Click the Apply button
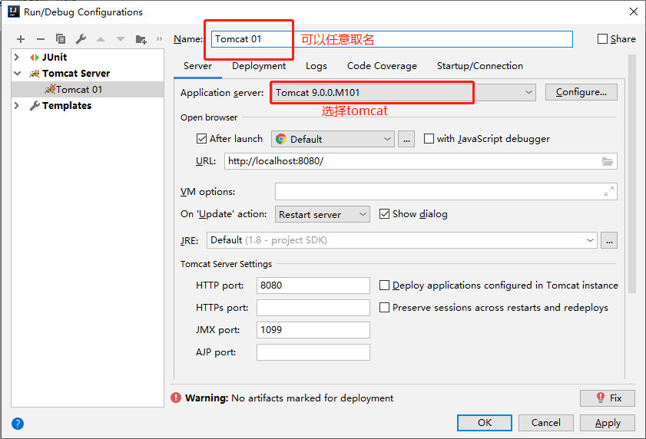The image size is (646, 439). tap(608, 423)
